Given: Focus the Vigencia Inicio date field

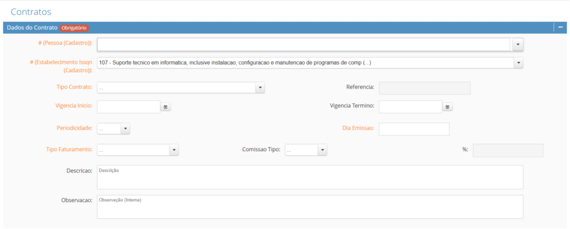Looking at the screenshot, I should [129, 107].
